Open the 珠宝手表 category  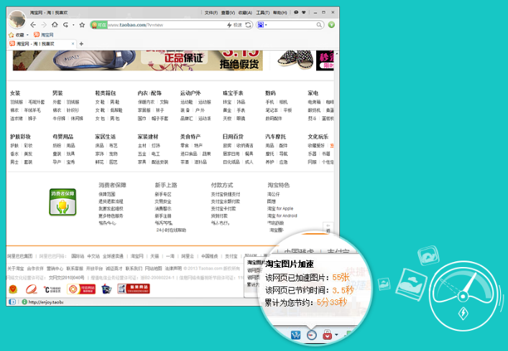tap(233, 93)
